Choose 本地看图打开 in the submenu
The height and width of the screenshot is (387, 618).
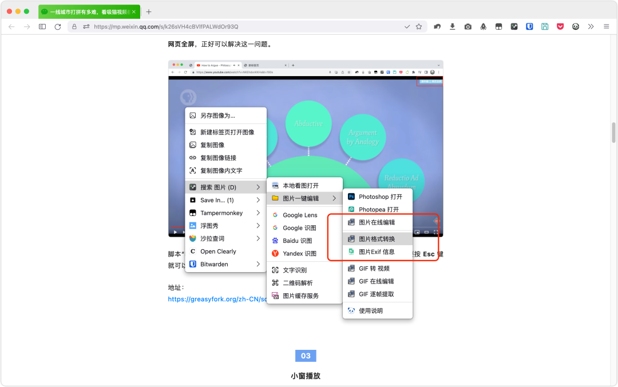coord(304,185)
